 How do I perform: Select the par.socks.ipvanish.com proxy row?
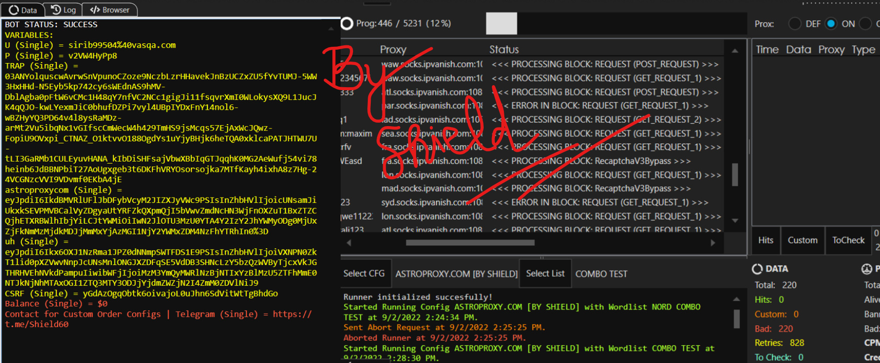point(532,106)
